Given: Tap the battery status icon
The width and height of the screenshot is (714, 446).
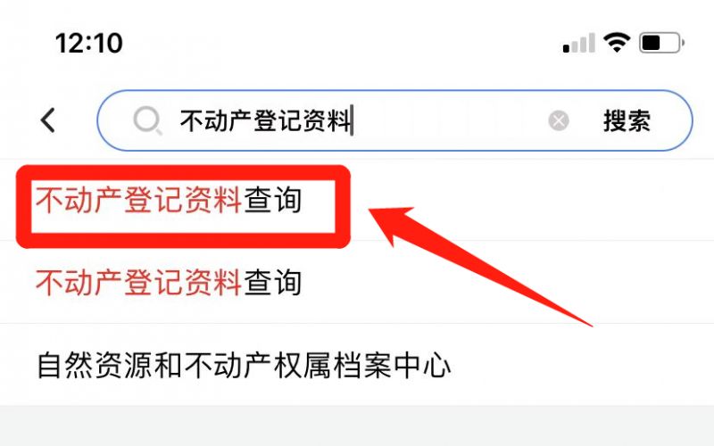Looking at the screenshot, I should (661, 43).
